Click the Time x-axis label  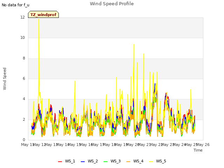198,150
